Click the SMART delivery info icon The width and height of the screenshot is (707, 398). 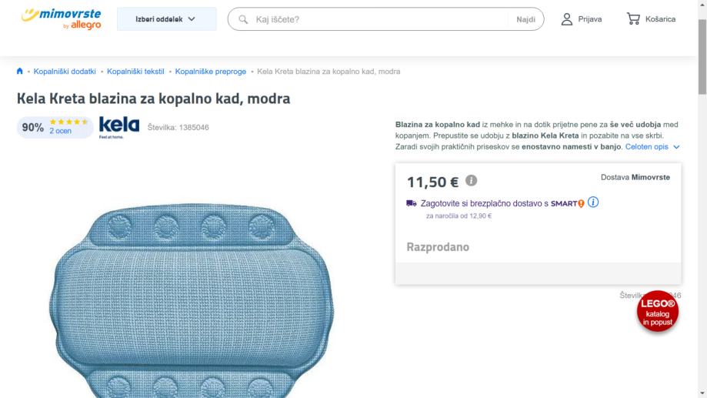tap(593, 203)
